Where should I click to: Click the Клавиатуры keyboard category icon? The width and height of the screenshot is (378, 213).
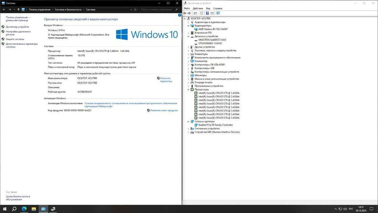192,54
